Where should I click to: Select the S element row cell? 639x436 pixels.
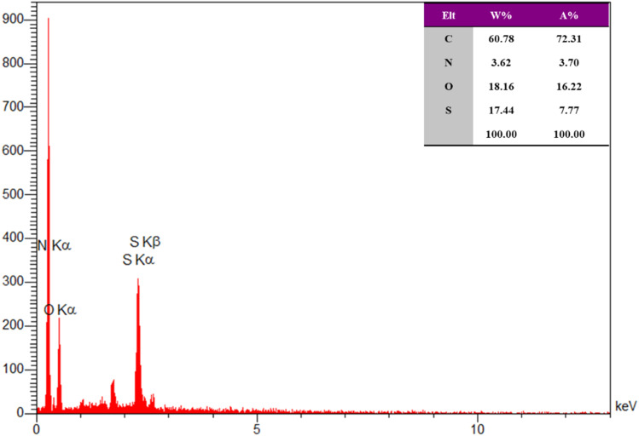point(448,110)
